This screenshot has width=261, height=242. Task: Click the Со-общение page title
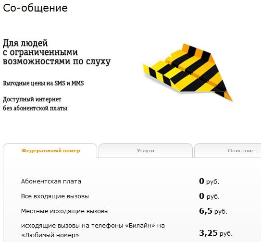tap(35, 8)
